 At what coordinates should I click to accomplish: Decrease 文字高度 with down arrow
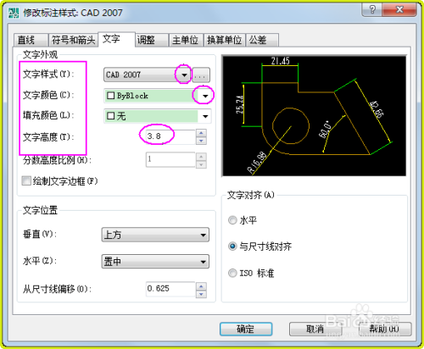201,141
